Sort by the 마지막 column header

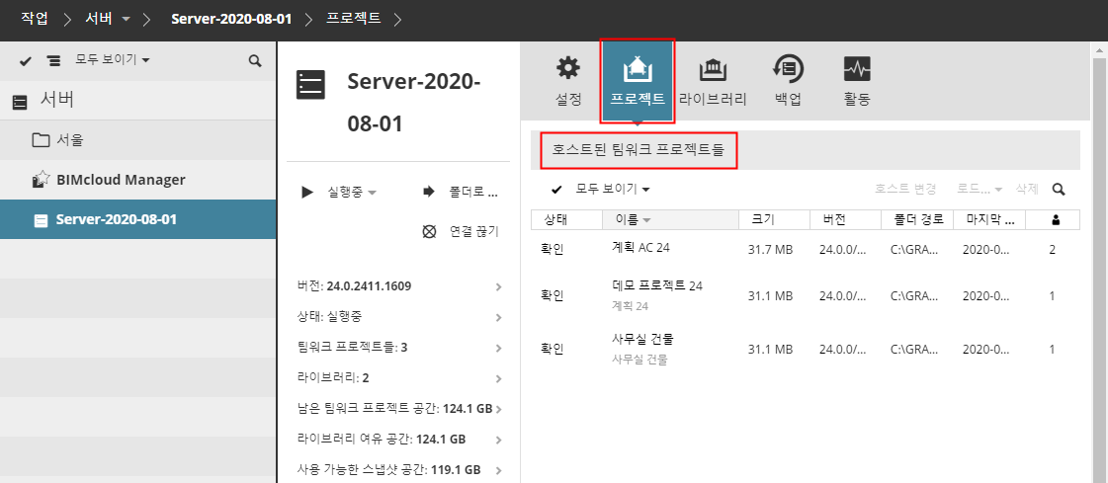989,219
